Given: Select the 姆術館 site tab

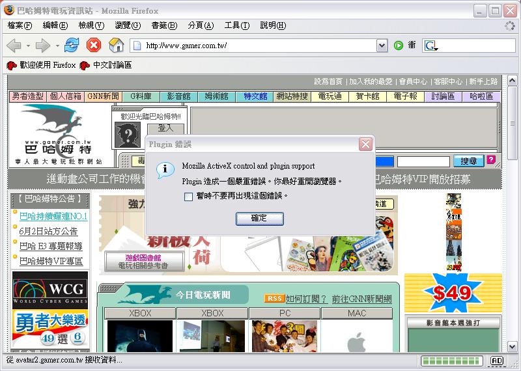Looking at the screenshot, I should tap(217, 96).
